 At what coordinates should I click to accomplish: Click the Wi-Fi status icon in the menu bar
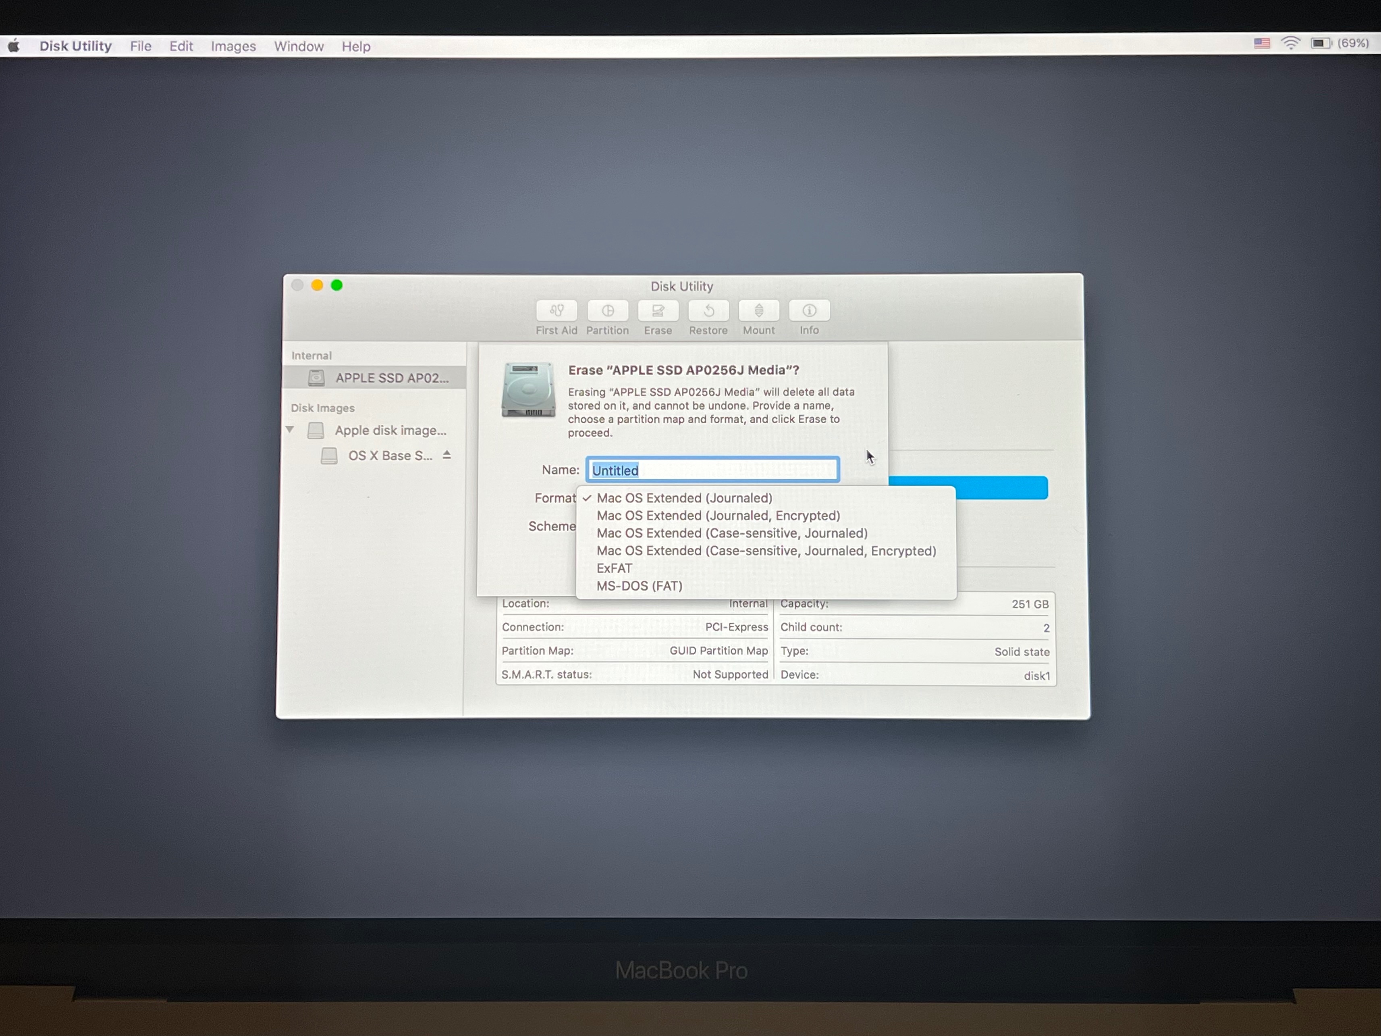(x=1290, y=44)
